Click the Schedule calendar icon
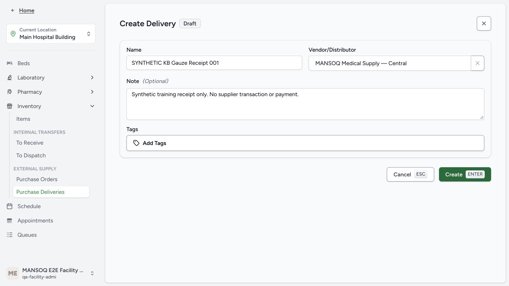 (x=10, y=206)
